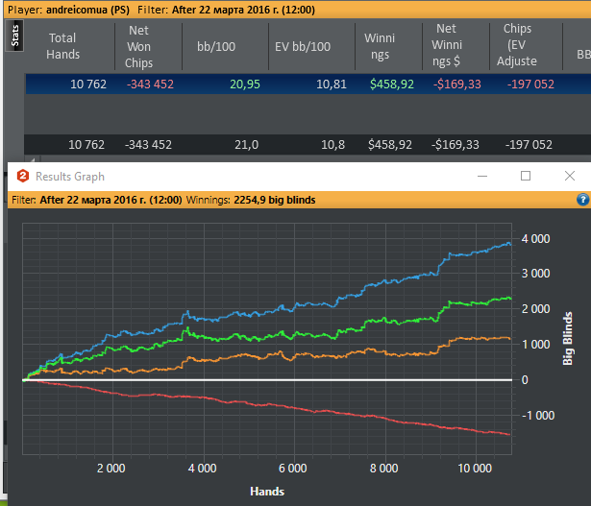Click the 21,0 value in totals row
This screenshot has height=506, width=591.
pyautogui.click(x=247, y=145)
